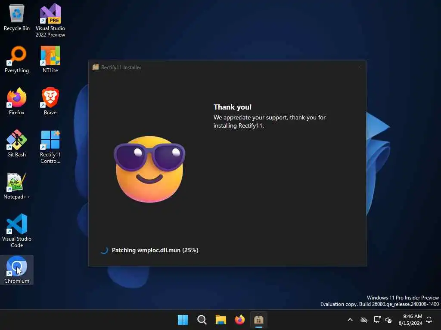The height and width of the screenshot is (330, 441).
Task: Select the Everything search shortcut
Action: click(x=17, y=60)
